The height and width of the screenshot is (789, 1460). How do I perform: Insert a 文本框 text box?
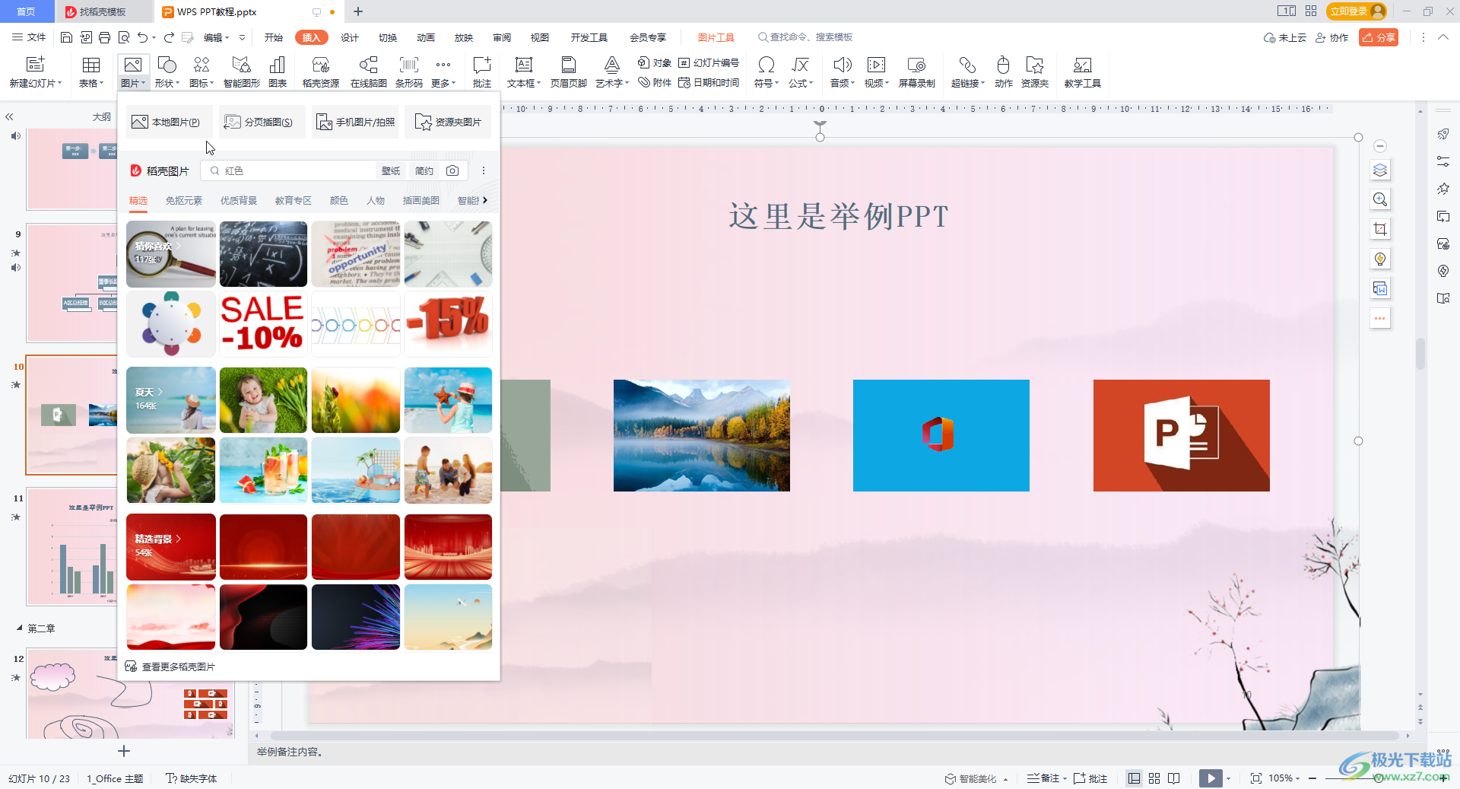coord(524,72)
